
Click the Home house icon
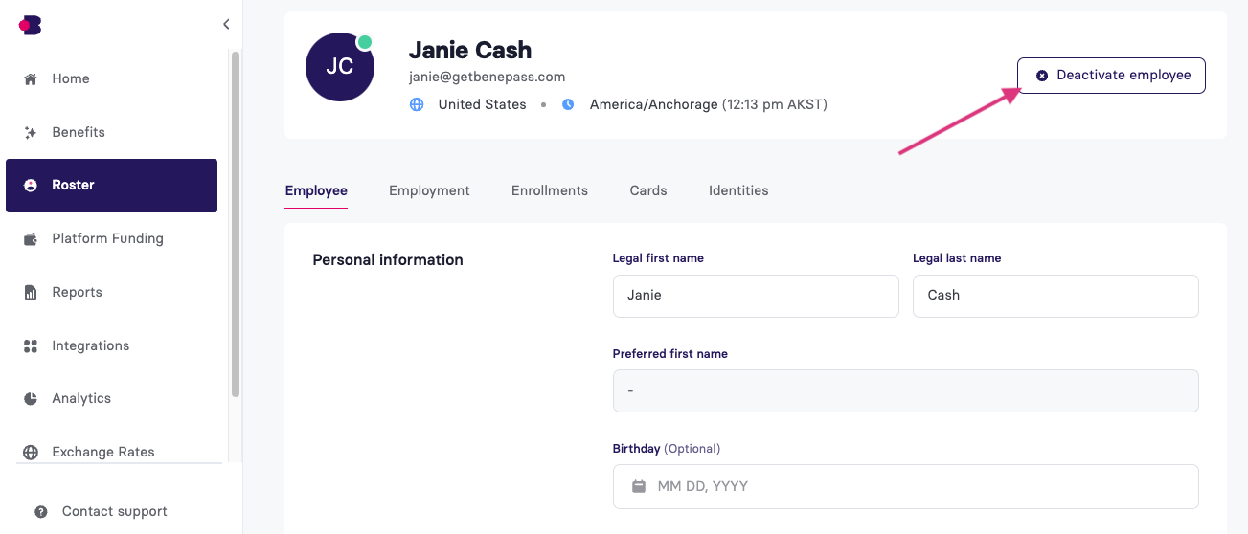click(31, 78)
